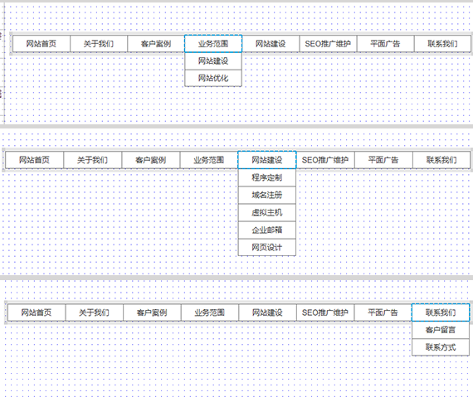Click SEO推广维护 in the top navigation bar
The width and height of the screenshot is (473, 402).
[x=328, y=44]
